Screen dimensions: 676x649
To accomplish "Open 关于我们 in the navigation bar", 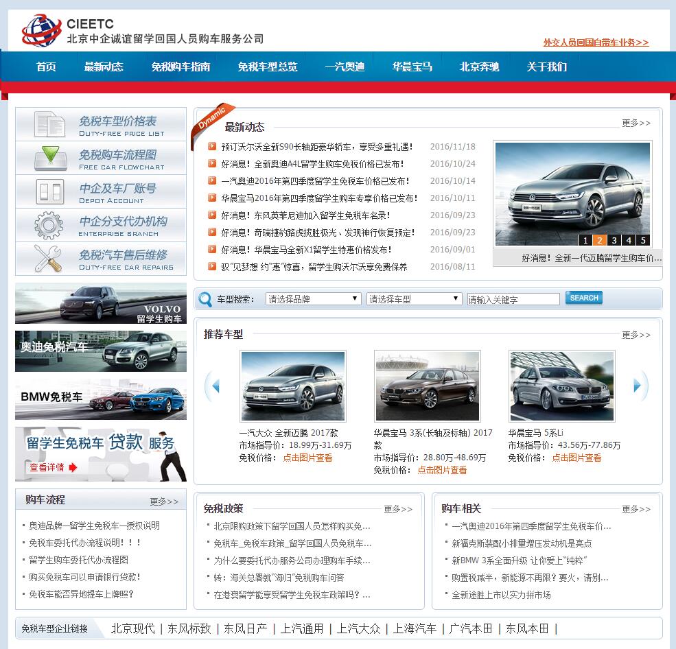I will pos(547,67).
